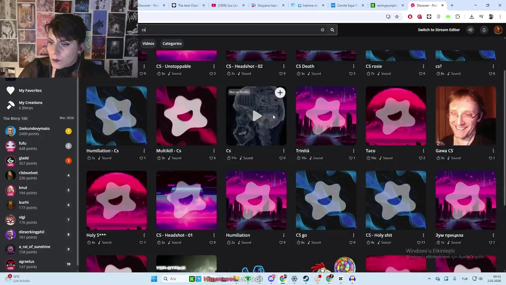Open the browser extensions puzzle icon
Image resolution: width=506 pixels, height=285 pixels.
pos(458,17)
